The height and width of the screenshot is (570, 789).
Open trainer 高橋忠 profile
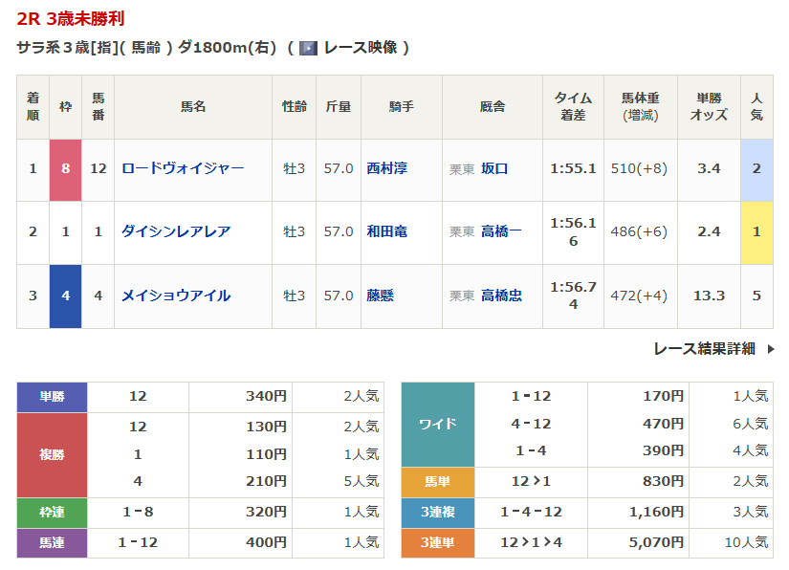501,296
